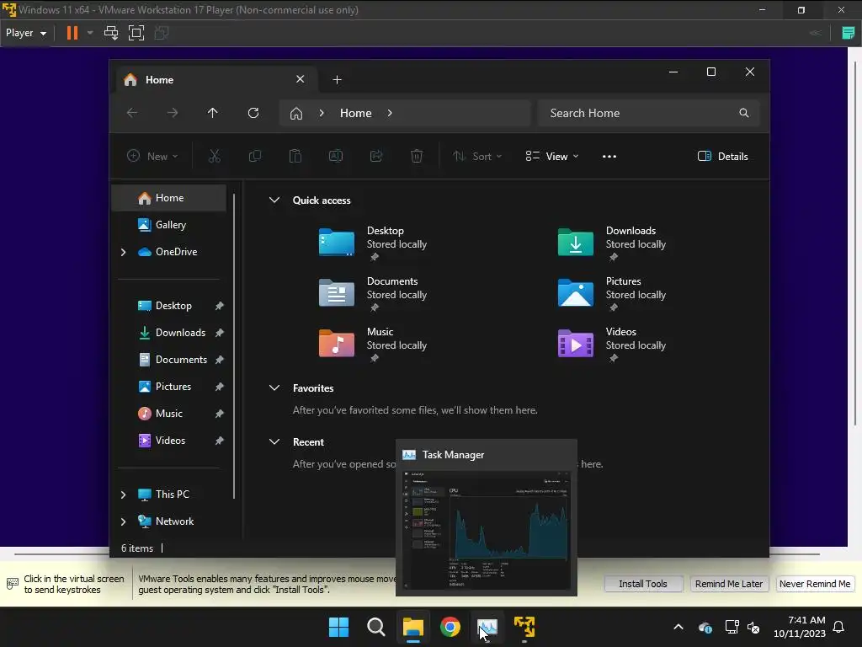
Task: Click Never Remind Me button
Action: pos(815,584)
